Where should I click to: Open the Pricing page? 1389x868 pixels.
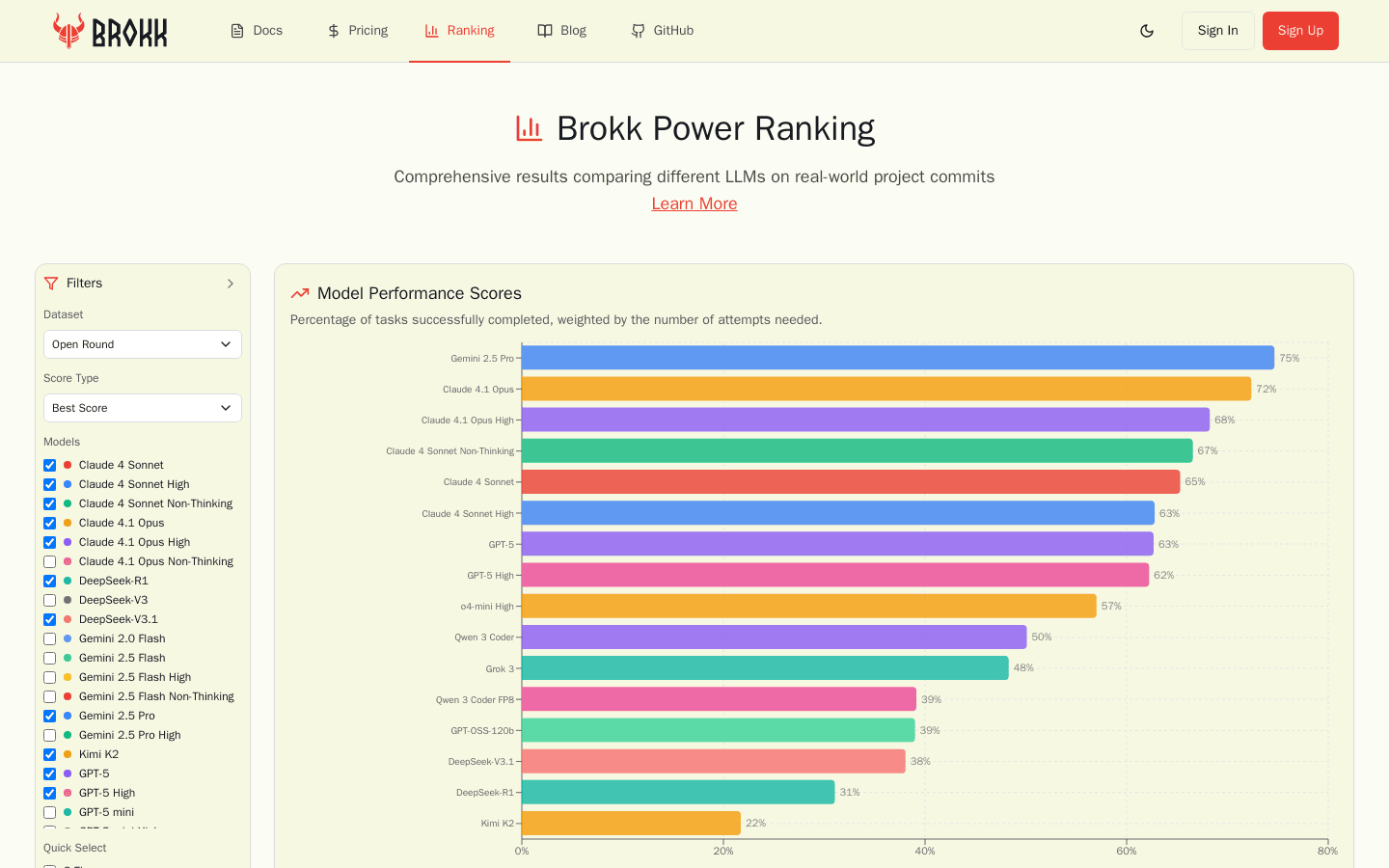pos(358,31)
